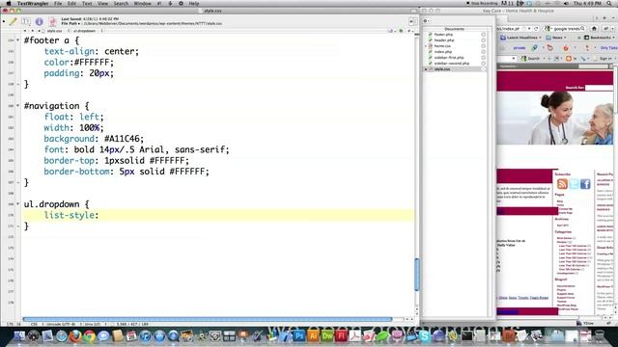Select index.php in Documents drawer
Screen dimensions: 618x347
tap(443, 51)
